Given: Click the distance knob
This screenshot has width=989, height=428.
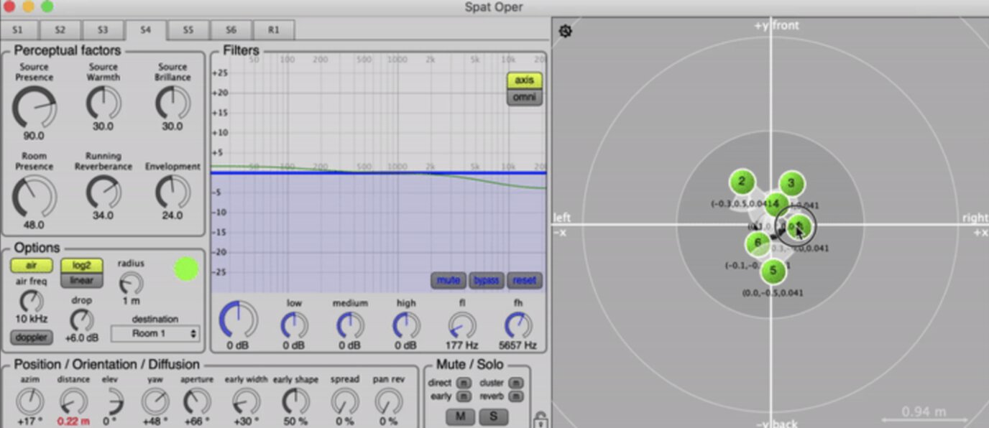Looking at the screenshot, I should 73,401.
